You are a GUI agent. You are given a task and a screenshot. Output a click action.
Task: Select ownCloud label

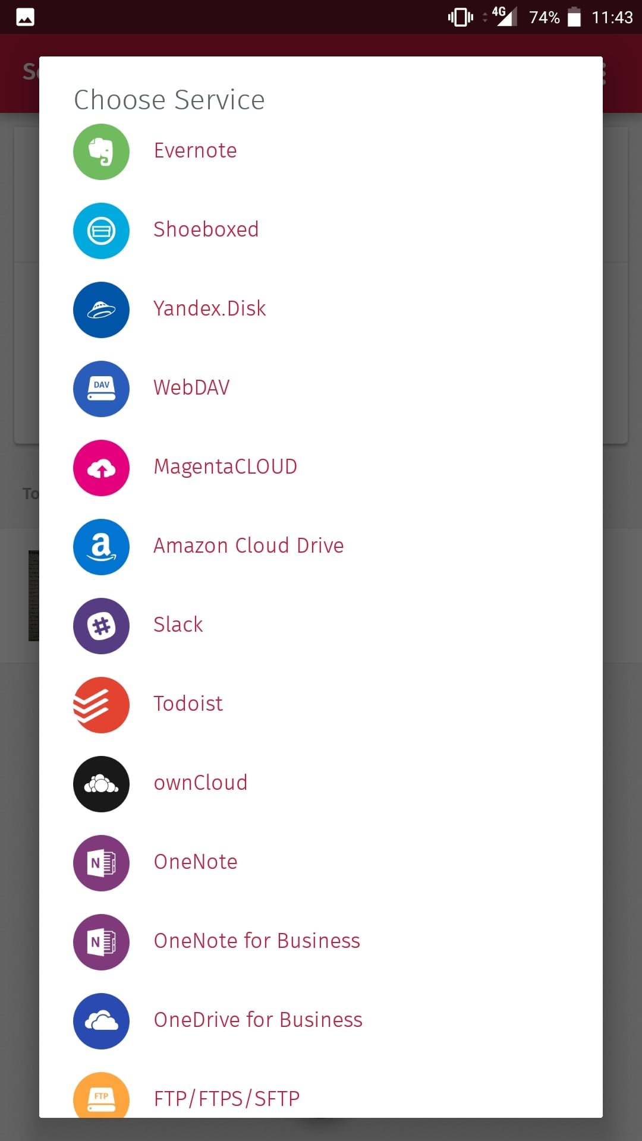coord(200,783)
